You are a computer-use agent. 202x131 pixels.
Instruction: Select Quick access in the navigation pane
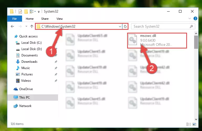(x=28, y=36)
